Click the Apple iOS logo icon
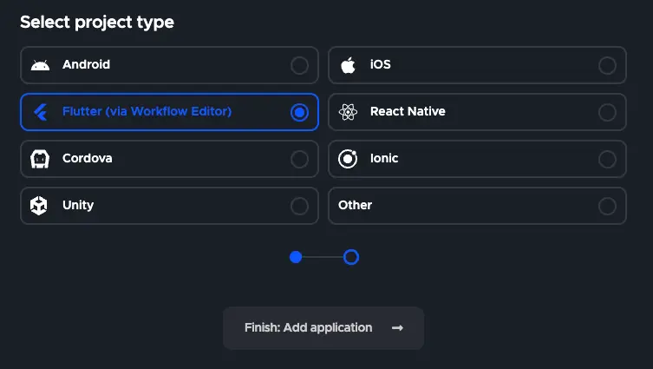The image size is (653, 369). (348, 65)
